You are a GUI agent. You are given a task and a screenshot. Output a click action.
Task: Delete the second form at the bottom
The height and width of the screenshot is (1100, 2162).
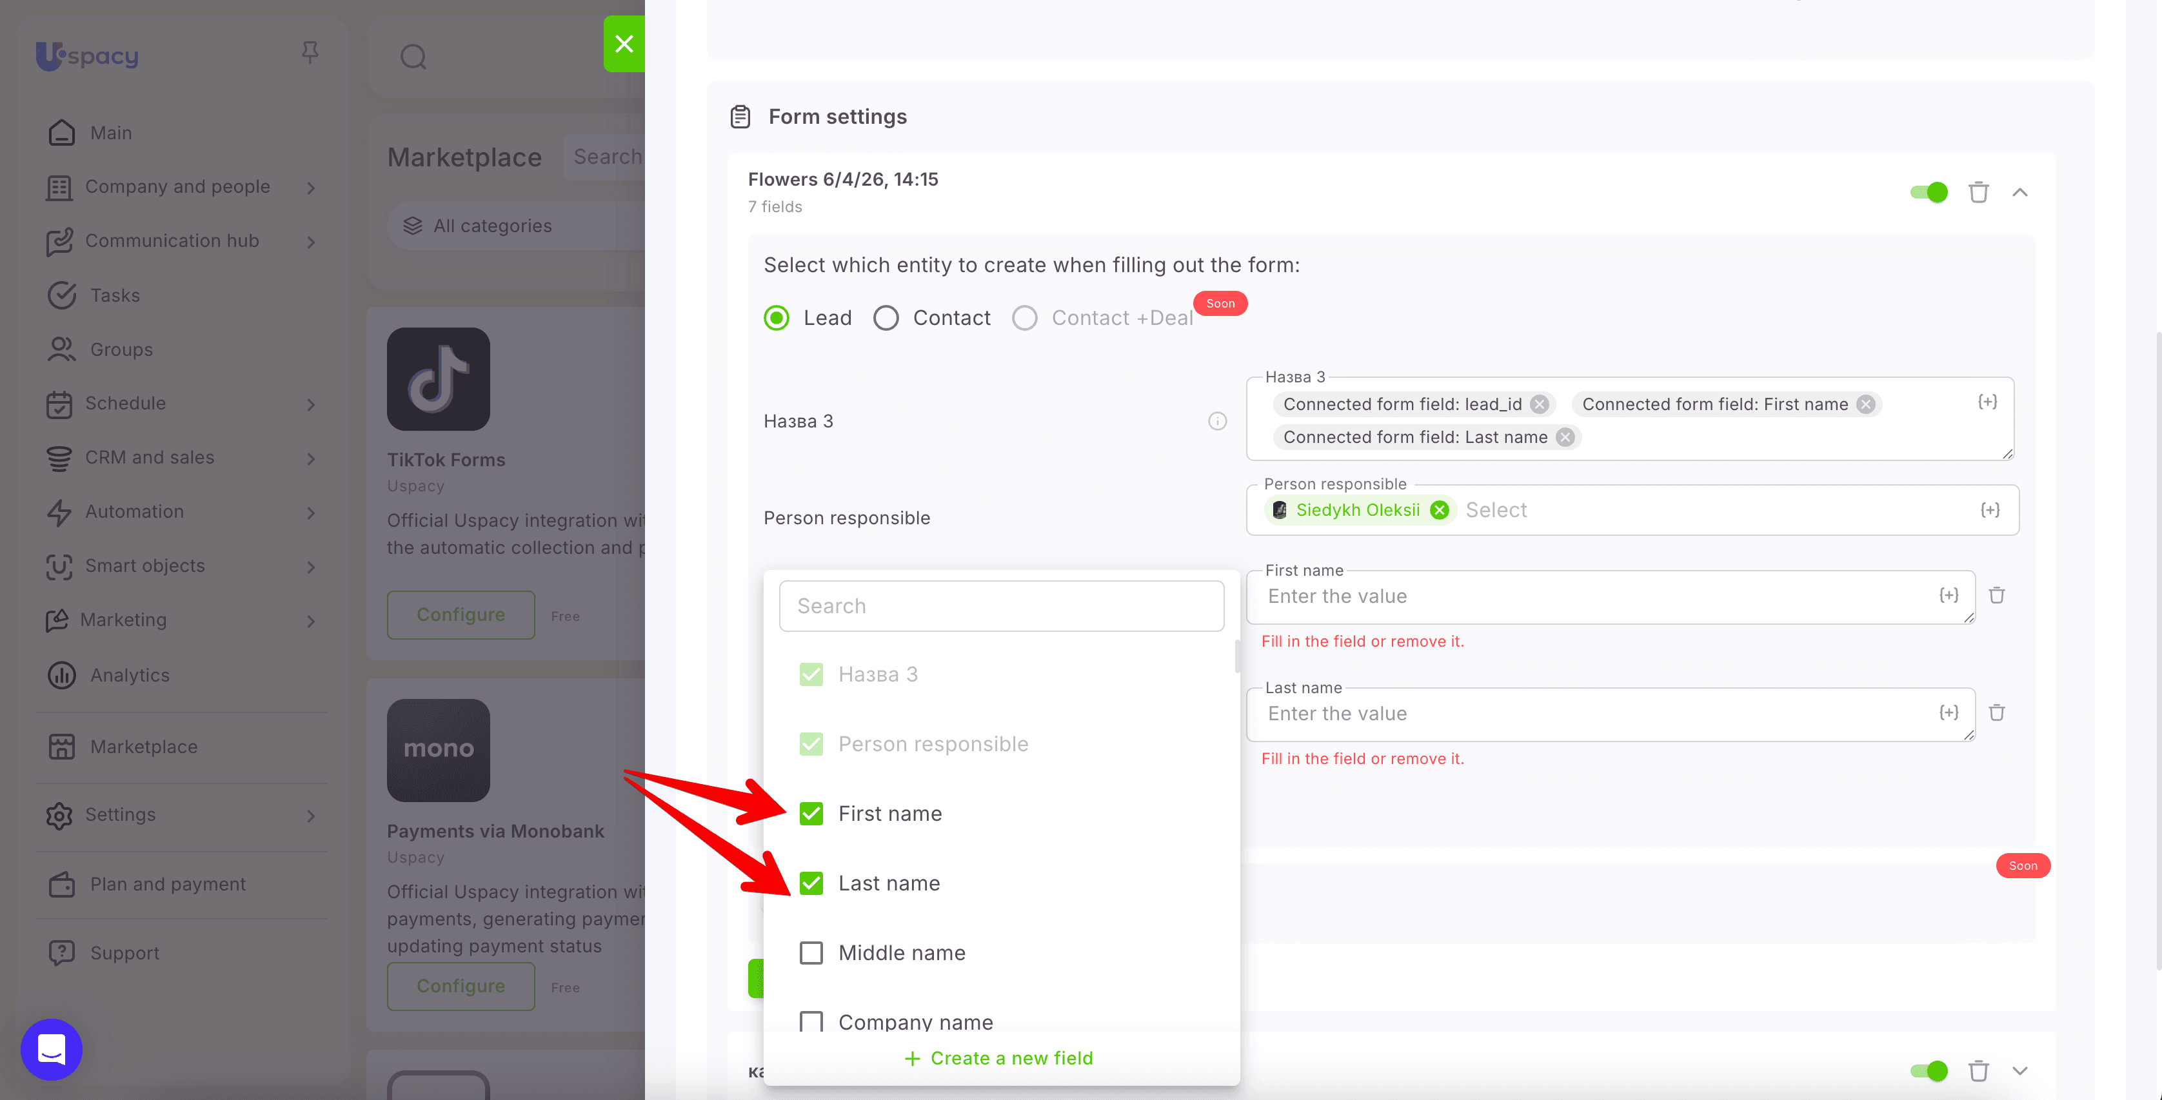[x=1978, y=1070]
